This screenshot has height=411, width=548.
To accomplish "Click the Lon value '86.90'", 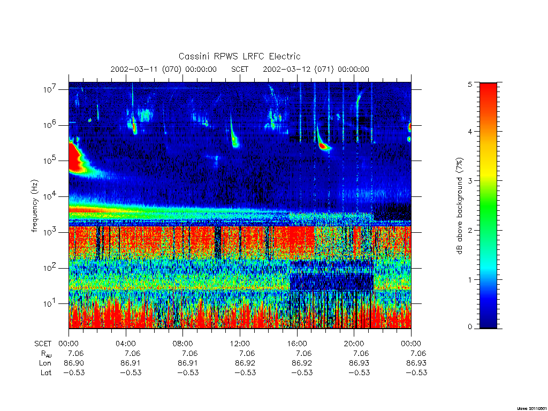I will tap(74, 363).
